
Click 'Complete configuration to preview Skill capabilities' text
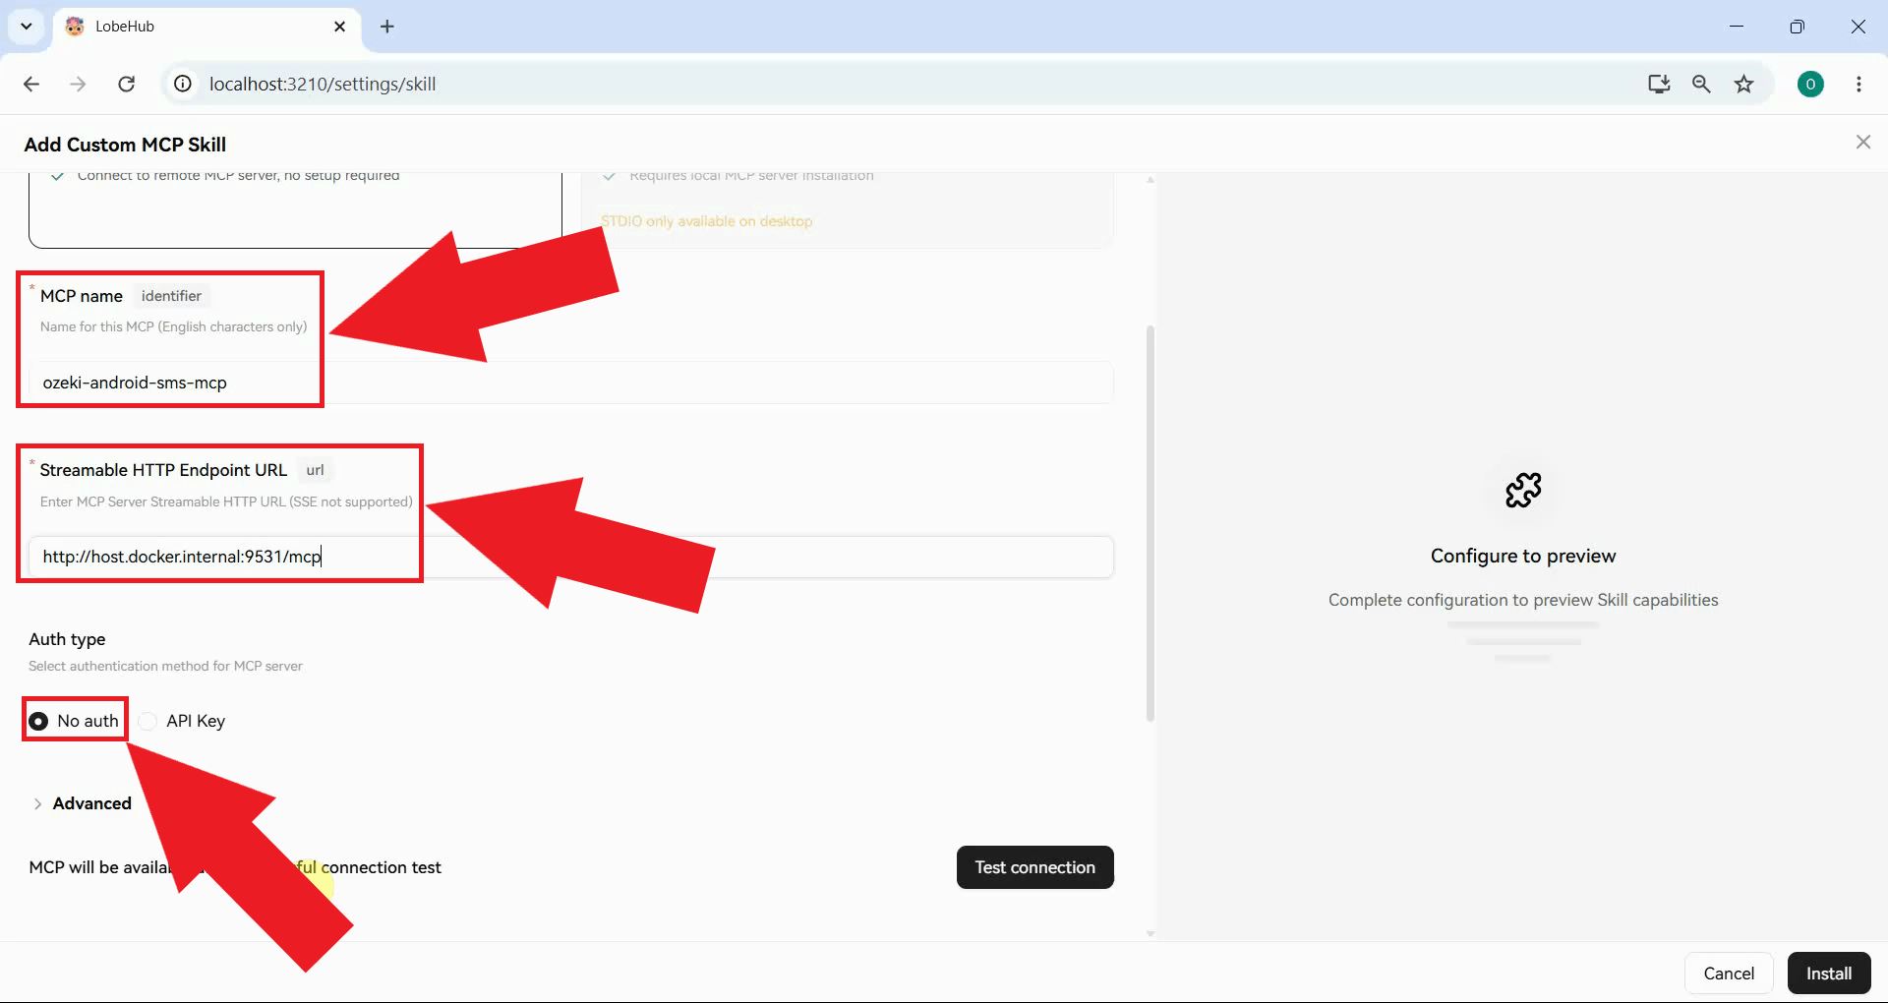tap(1523, 600)
